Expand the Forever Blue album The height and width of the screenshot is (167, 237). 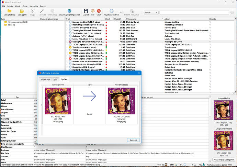(x=67, y=27)
